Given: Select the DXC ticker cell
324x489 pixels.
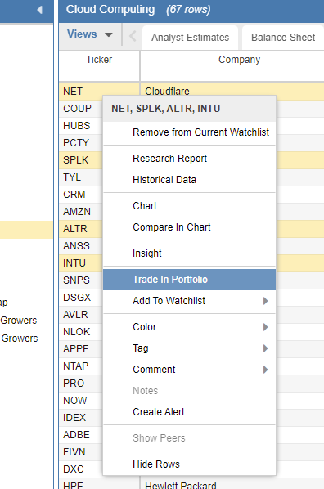Looking at the screenshot, I should click(81, 469).
